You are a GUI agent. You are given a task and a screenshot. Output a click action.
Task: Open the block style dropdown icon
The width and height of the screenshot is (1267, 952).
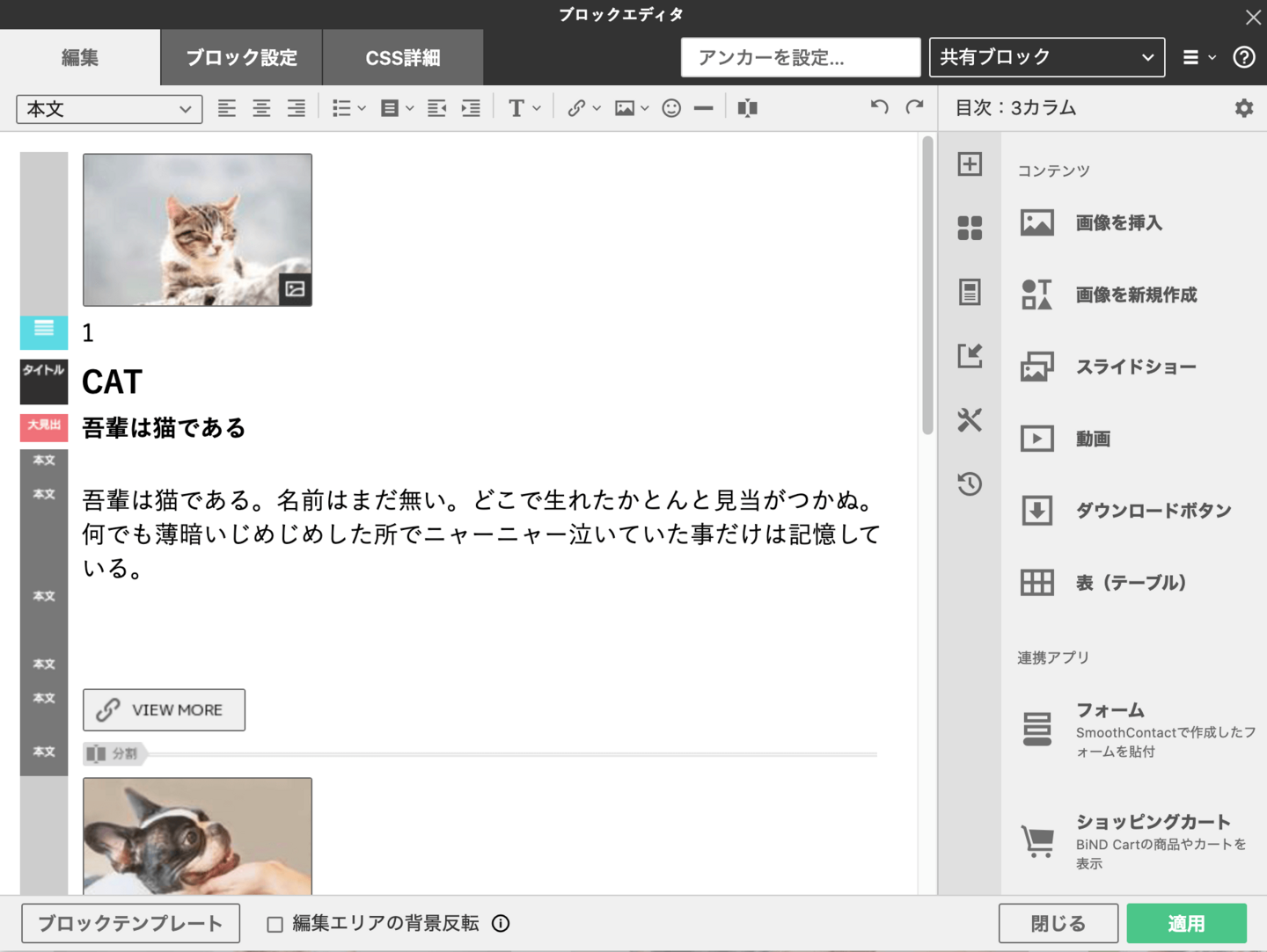click(x=397, y=108)
